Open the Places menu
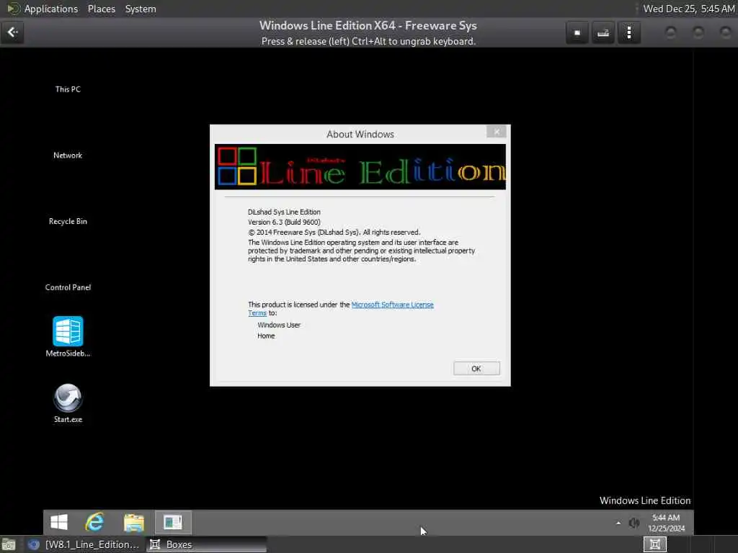Screen dimensions: 738x553 tap(101, 9)
